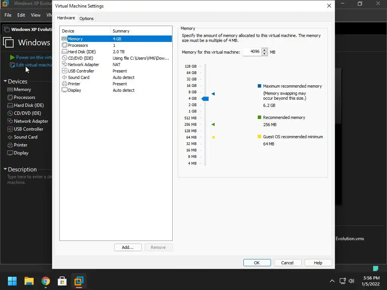This screenshot has height=290, width=387.
Task: Click the VMware Workstation taskbar icon
Action: 79,281
